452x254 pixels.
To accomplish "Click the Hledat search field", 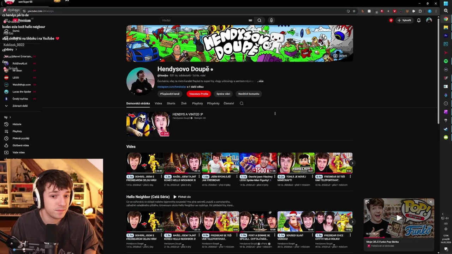I will [x=205, y=20].
